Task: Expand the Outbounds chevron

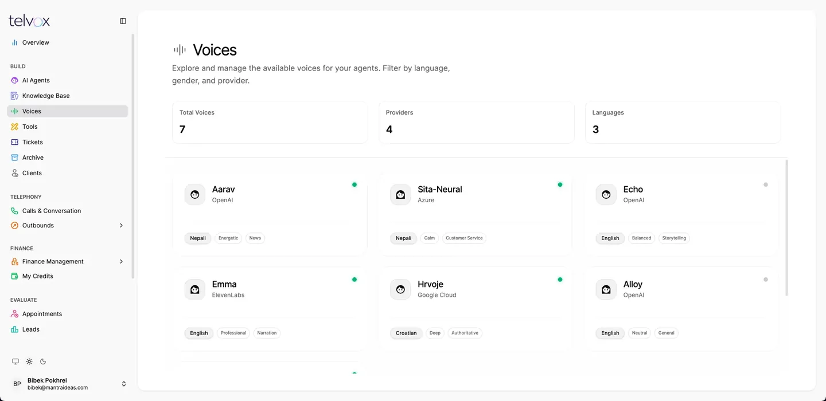Action: 121,225
